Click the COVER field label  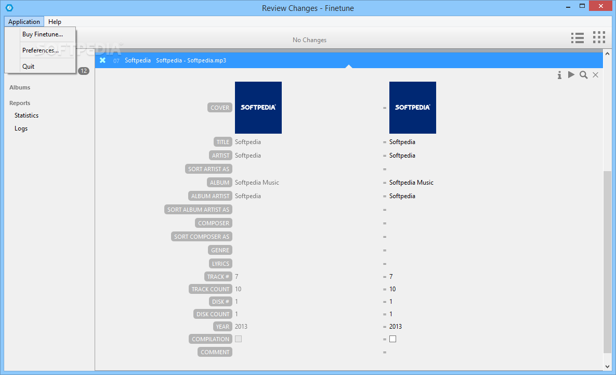(x=219, y=108)
